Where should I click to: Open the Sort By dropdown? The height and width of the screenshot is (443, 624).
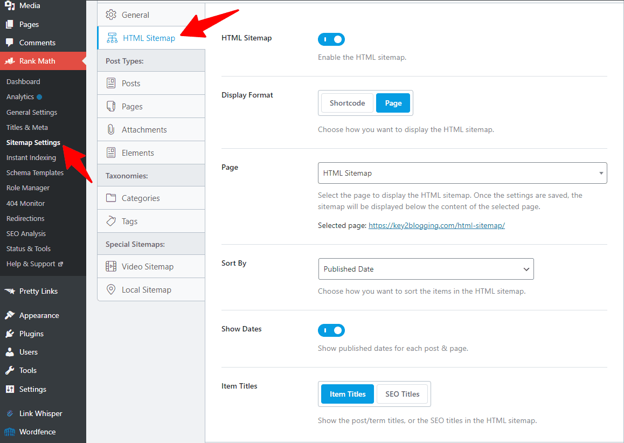(425, 269)
